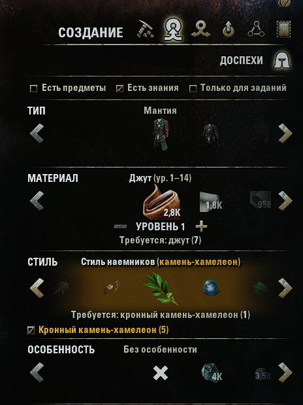Click the Armor helmet filter icon
The width and height of the screenshot is (303, 405).
click(x=282, y=60)
